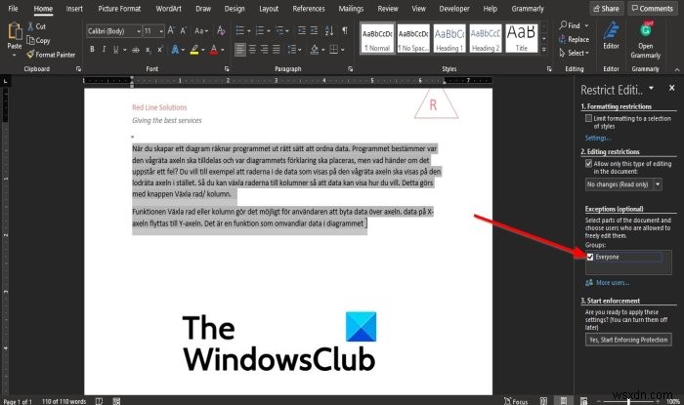Click Increase Indent icon
The image size is (684, 405).
click(x=314, y=30)
